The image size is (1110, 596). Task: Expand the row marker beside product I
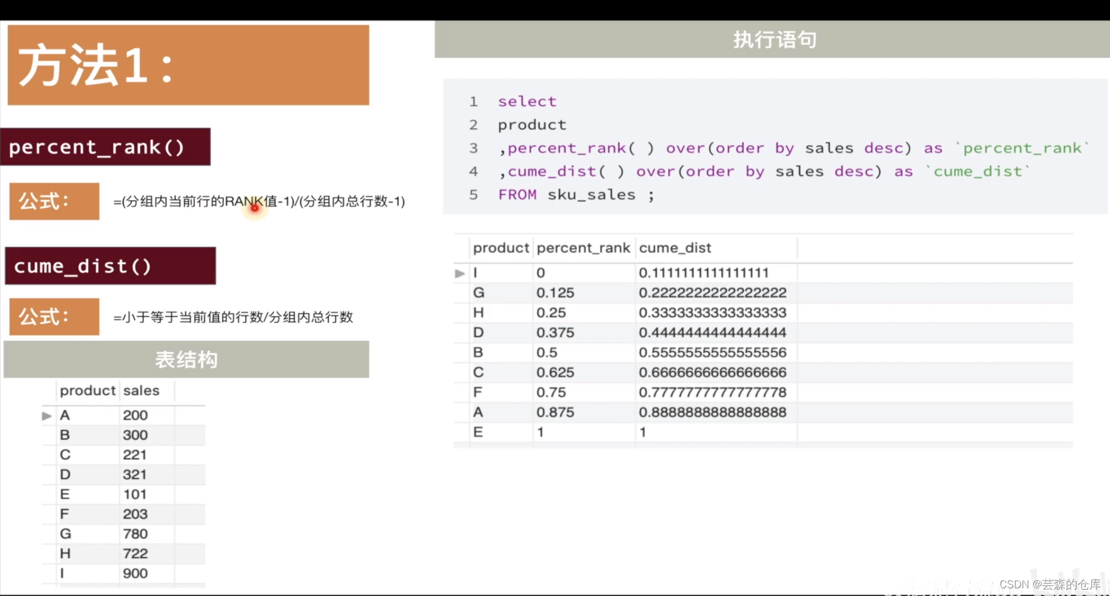coord(460,273)
